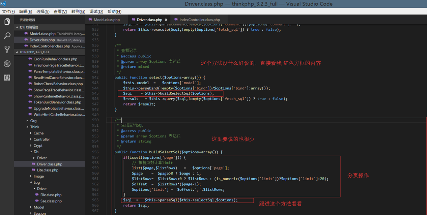Collapse the Driver folder under Log

[x=42, y=189]
